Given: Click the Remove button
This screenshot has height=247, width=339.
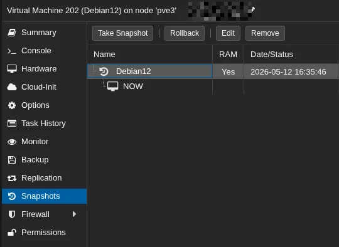Looking at the screenshot, I should point(265,33).
